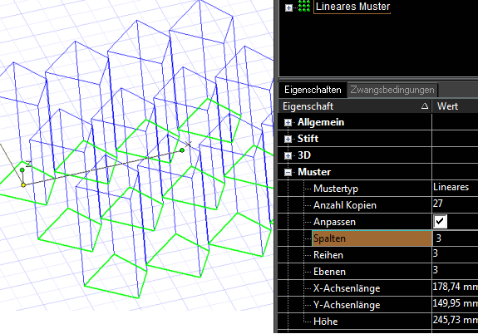Viewport: 478px width, 334px height.
Task: Click the Wert column header
Action: [455, 106]
